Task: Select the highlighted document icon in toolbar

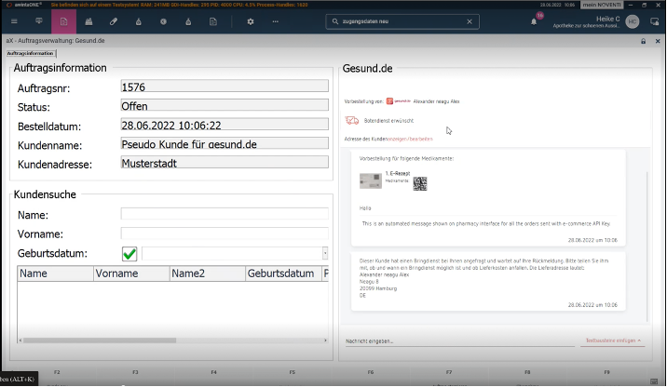Action: [x=63, y=21]
